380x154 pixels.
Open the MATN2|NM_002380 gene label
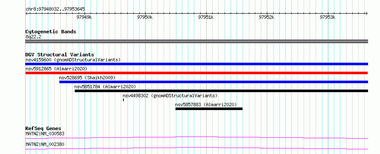[45, 144]
